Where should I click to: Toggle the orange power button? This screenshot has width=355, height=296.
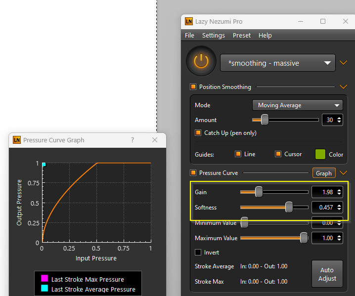201,61
